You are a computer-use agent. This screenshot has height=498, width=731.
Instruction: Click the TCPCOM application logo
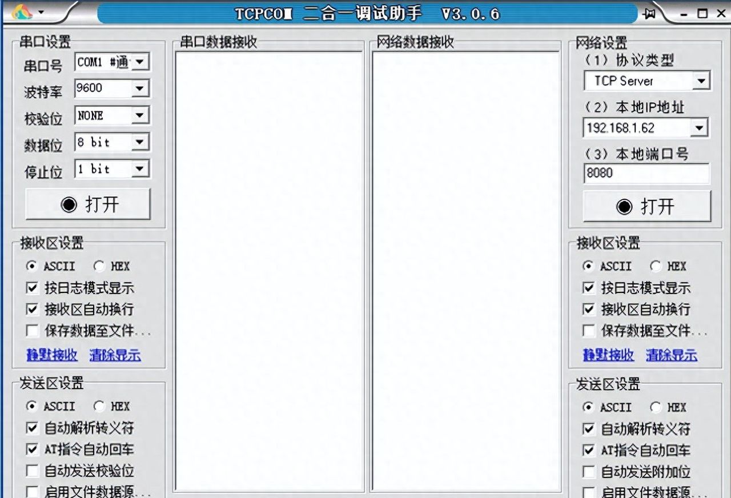click(x=21, y=10)
